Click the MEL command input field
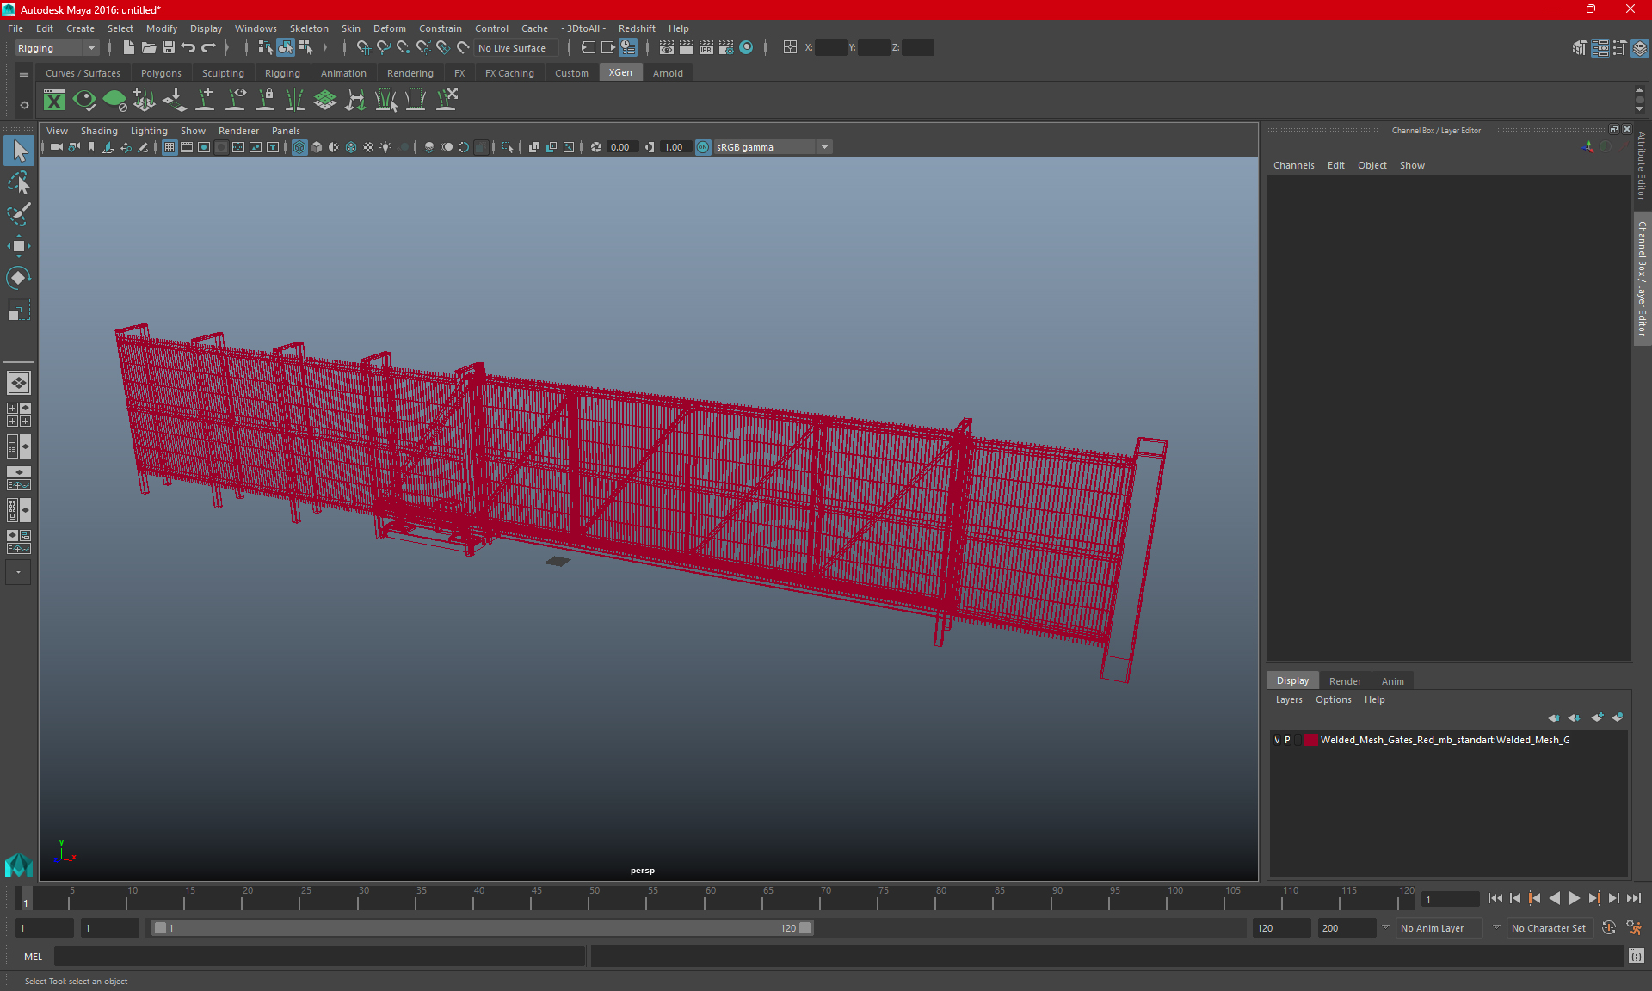This screenshot has height=991, width=1652. [x=319, y=957]
